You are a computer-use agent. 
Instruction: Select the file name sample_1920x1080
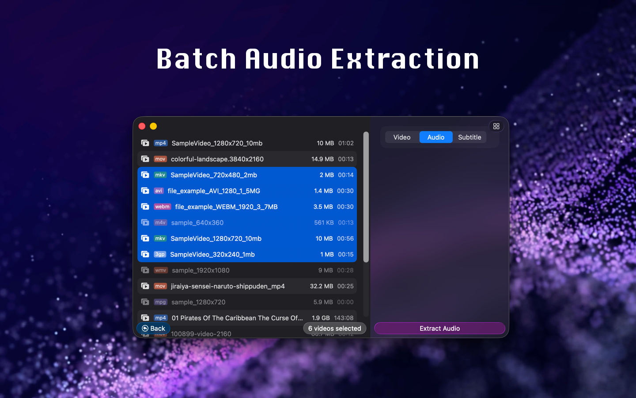(x=201, y=271)
